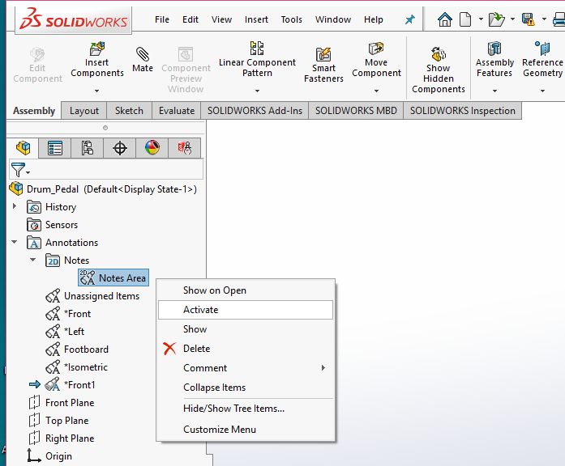Choose Activate in the context menu
The width and height of the screenshot is (565, 466).
click(246, 310)
